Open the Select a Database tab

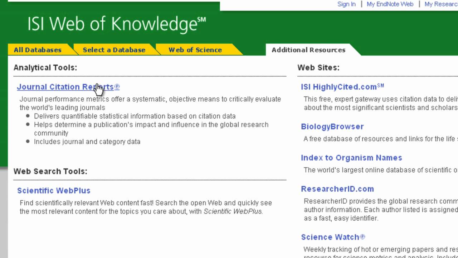[x=114, y=50]
